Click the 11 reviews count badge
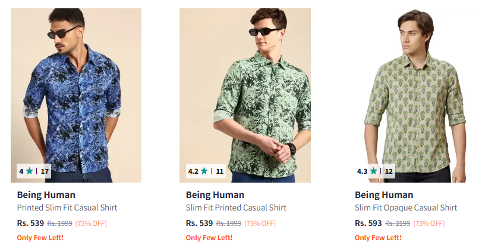Screen dimensions: 504x252 pyautogui.click(x=220, y=171)
